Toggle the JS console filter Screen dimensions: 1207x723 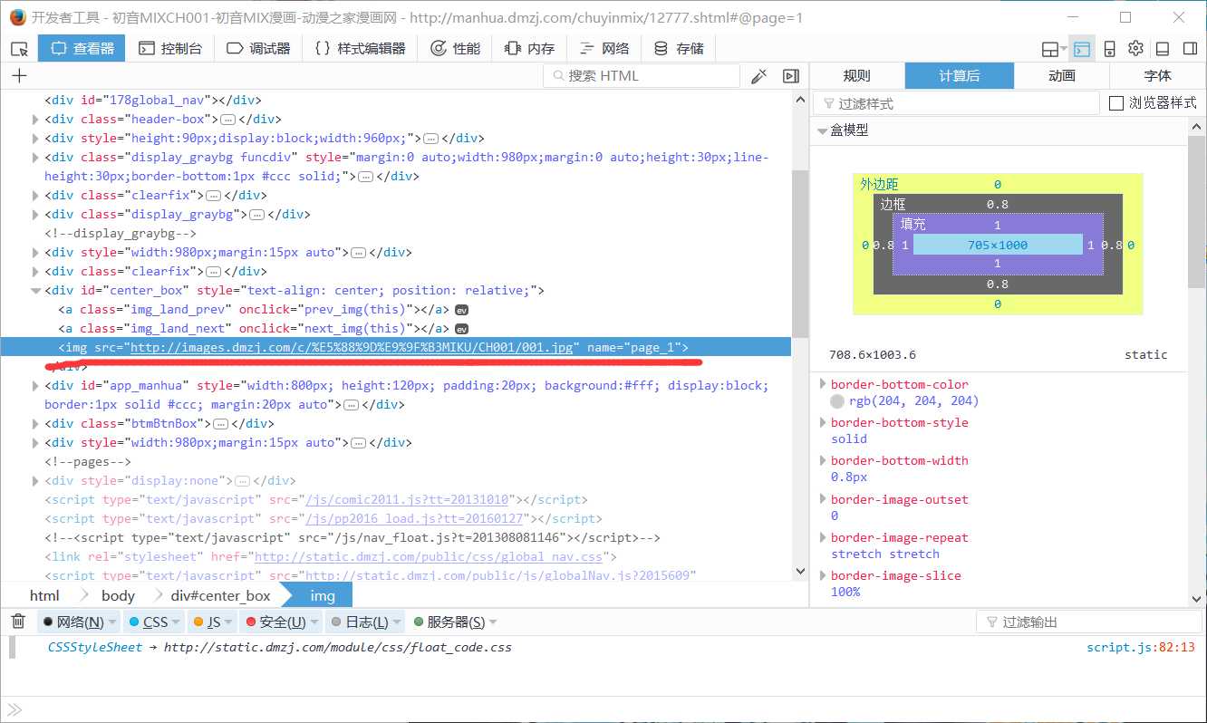point(207,622)
